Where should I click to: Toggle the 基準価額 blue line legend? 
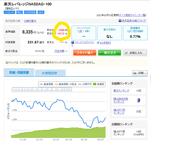(x=46, y=84)
